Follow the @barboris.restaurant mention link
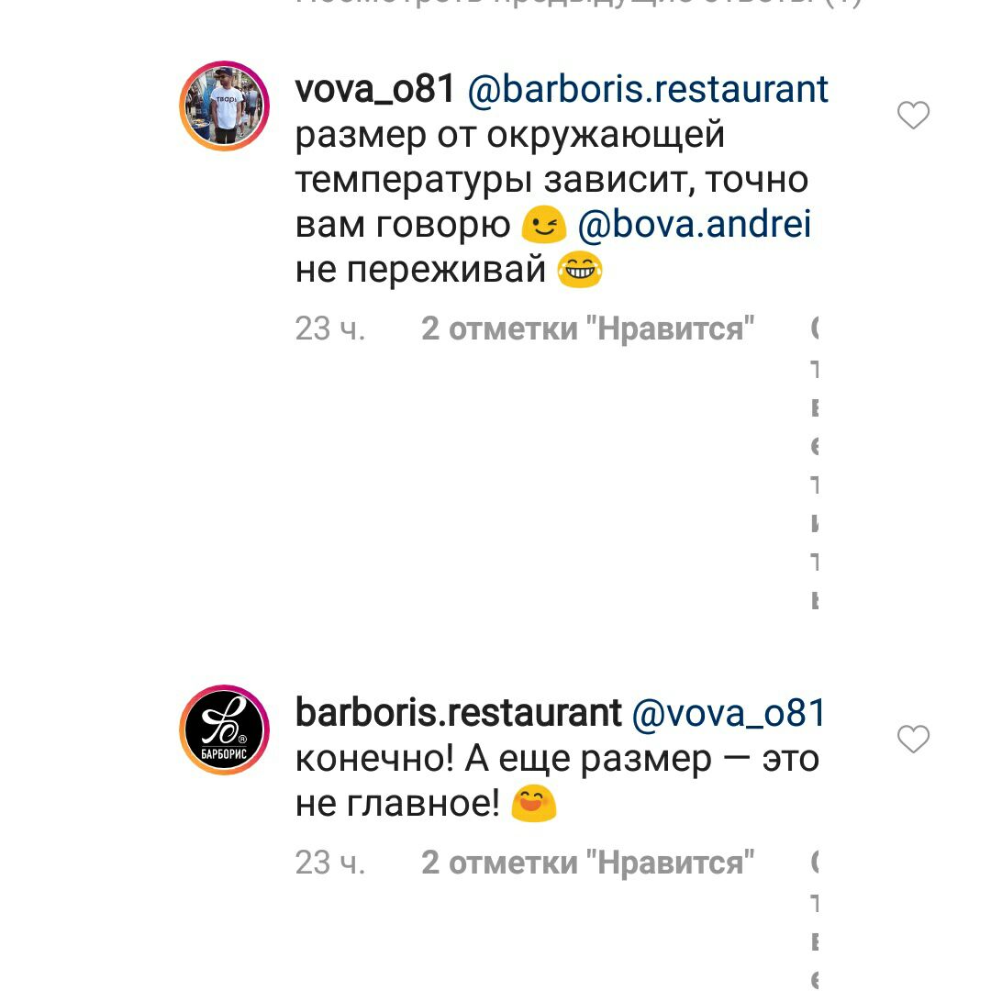The height and width of the screenshot is (991, 991). click(648, 88)
